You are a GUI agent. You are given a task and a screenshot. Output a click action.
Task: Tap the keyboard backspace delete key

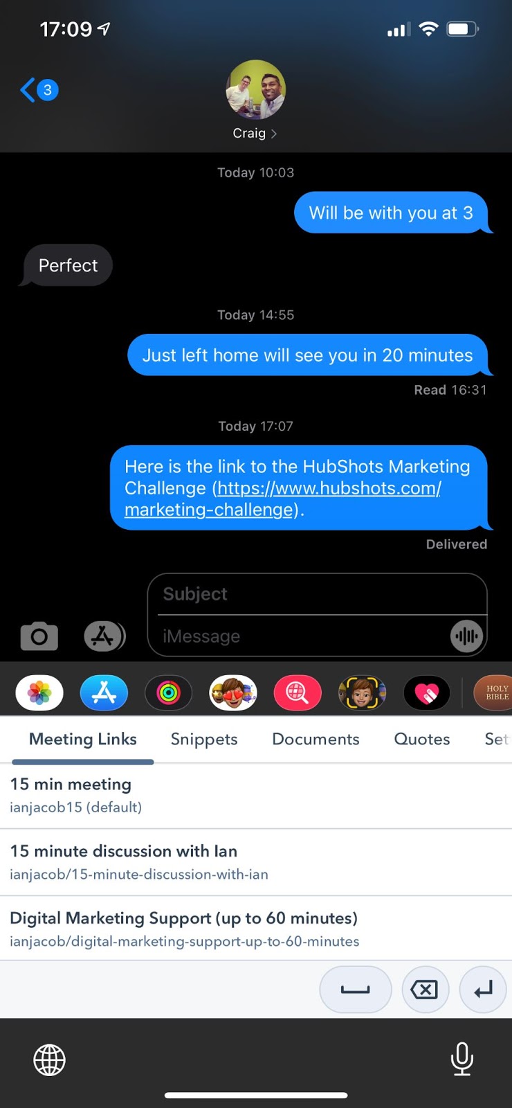pos(424,990)
